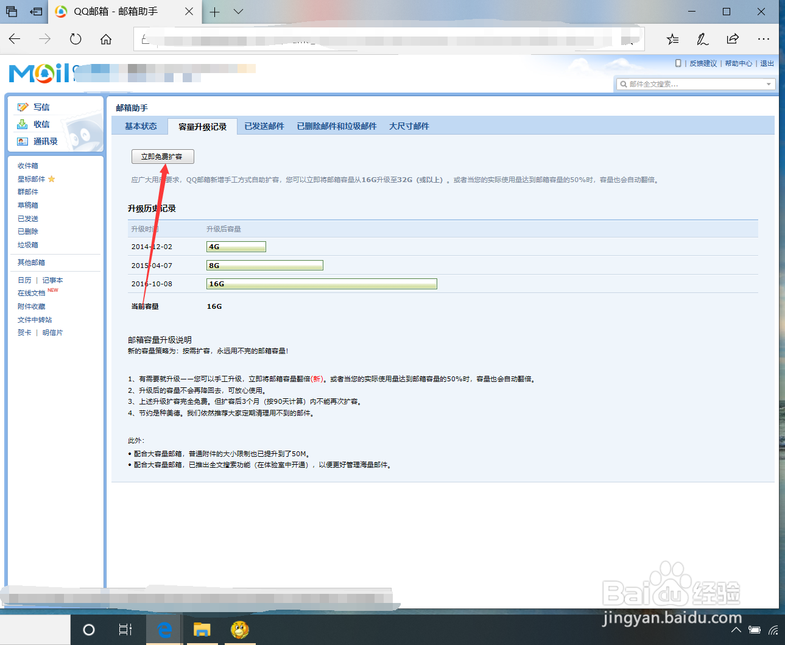Open the 反馈建议 link
Viewport: 785px width, 645px height.
(703, 63)
